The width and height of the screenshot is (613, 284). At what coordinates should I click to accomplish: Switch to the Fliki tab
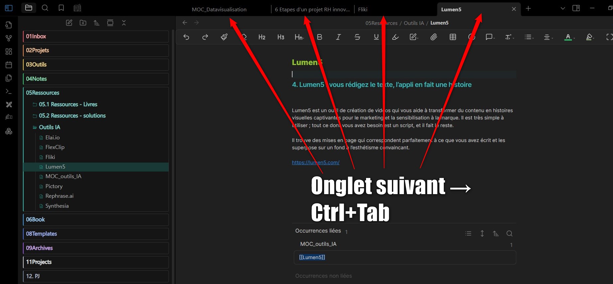pyautogui.click(x=363, y=9)
